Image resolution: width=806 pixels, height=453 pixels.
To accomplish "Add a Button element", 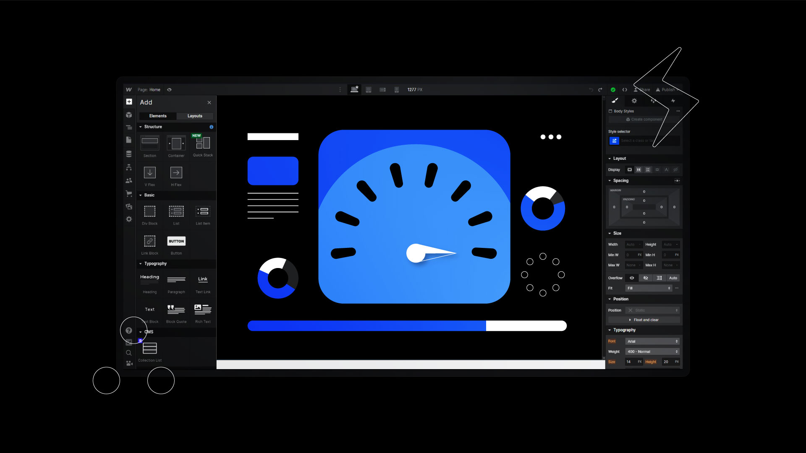I will pos(176,245).
